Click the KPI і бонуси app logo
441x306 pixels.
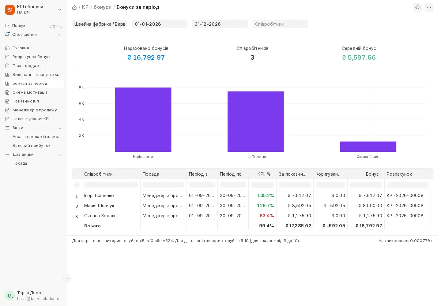[10, 10]
